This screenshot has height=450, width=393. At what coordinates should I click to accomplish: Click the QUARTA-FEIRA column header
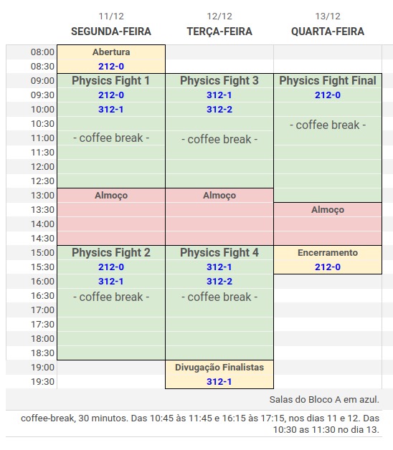[x=328, y=32]
